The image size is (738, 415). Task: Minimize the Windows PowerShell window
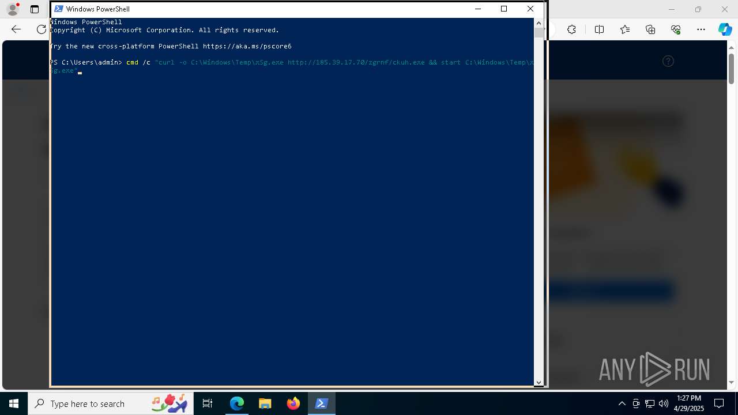[477, 9]
